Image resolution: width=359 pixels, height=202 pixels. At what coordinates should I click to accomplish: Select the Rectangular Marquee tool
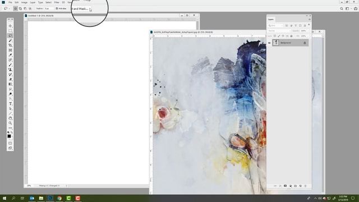click(10, 31)
